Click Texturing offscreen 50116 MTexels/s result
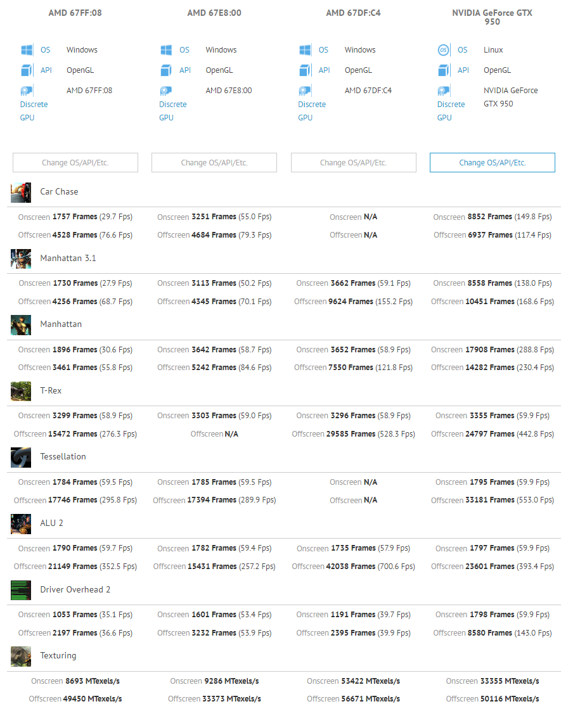 (492, 699)
